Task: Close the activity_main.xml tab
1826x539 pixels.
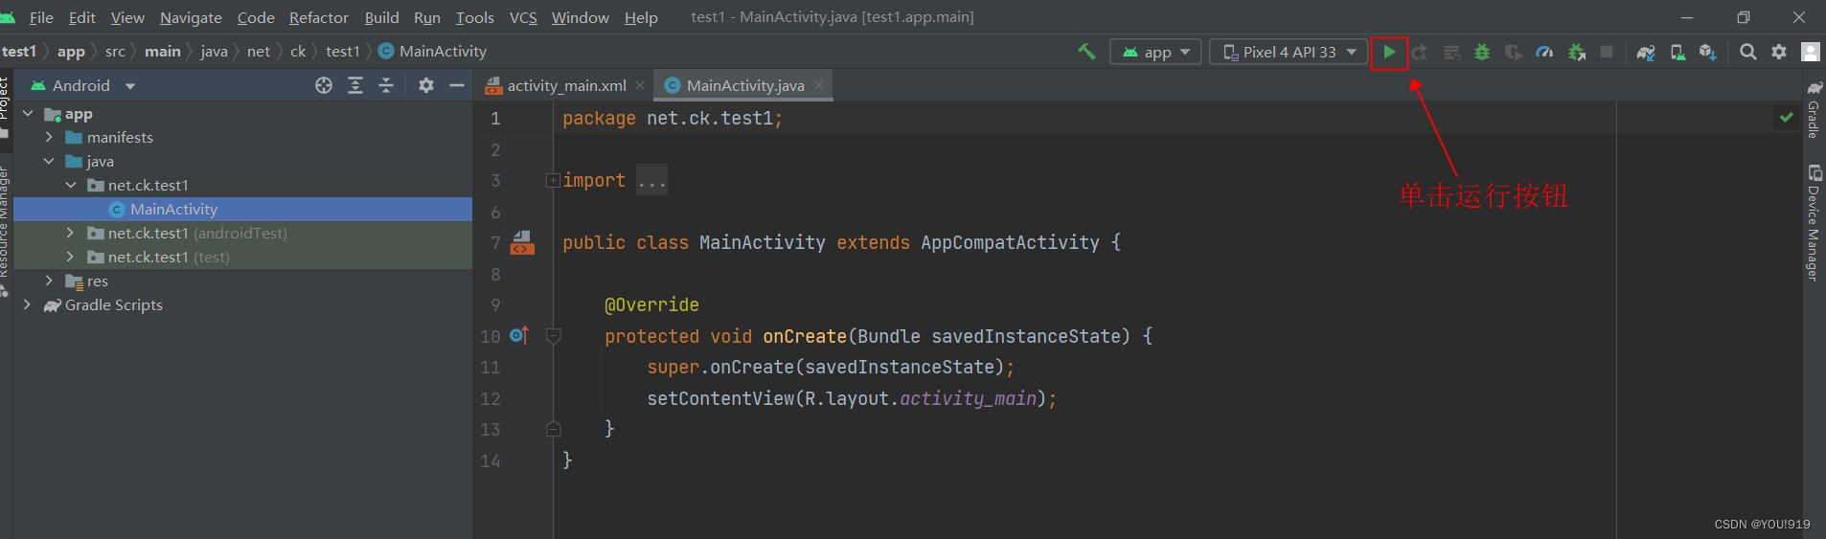Action: [640, 85]
